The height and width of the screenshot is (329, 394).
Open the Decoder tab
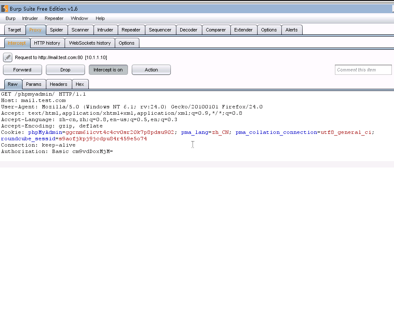coord(188,30)
